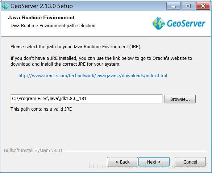Go back using the < Back button
This screenshot has height=173, width=212.
122,162
